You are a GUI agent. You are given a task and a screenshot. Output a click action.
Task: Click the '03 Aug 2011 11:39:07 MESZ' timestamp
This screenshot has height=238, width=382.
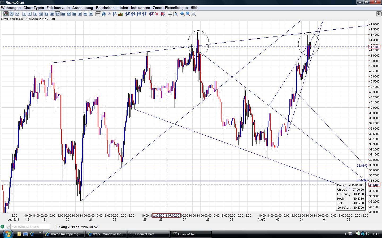(77, 227)
